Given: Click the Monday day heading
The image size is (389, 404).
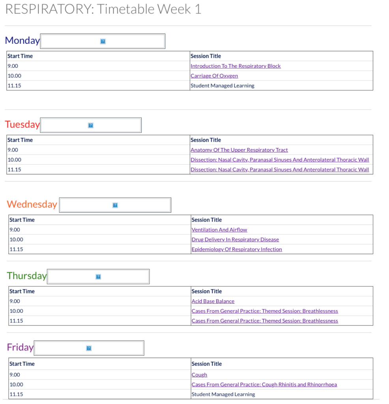Looking at the screenshot, I should click(x=22, y=41).
